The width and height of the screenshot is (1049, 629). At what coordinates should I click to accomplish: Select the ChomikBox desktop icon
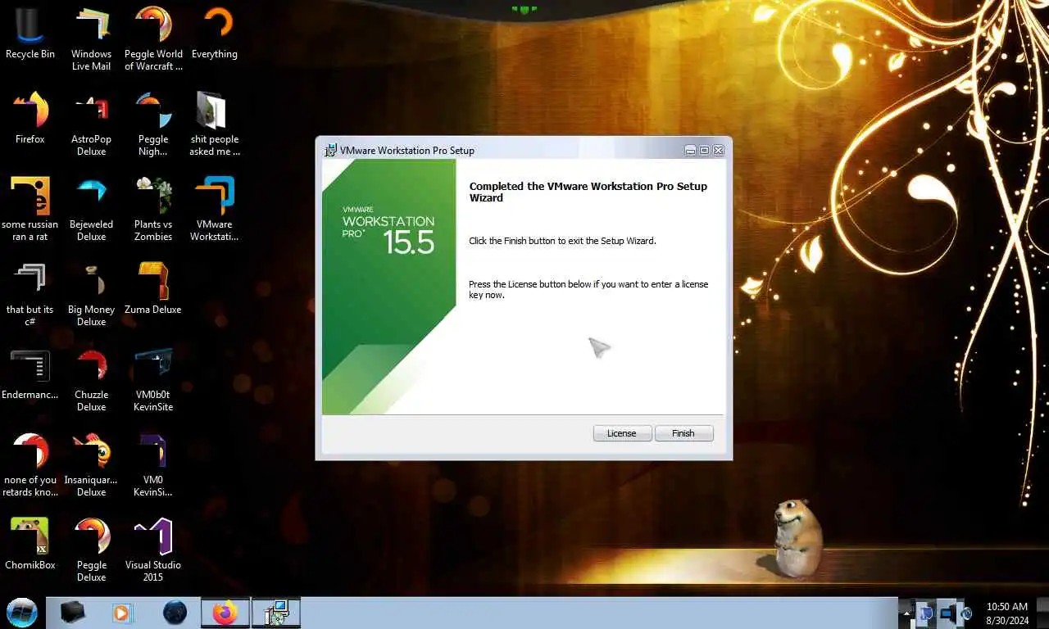pyautogui.click(x=30, y=545)
